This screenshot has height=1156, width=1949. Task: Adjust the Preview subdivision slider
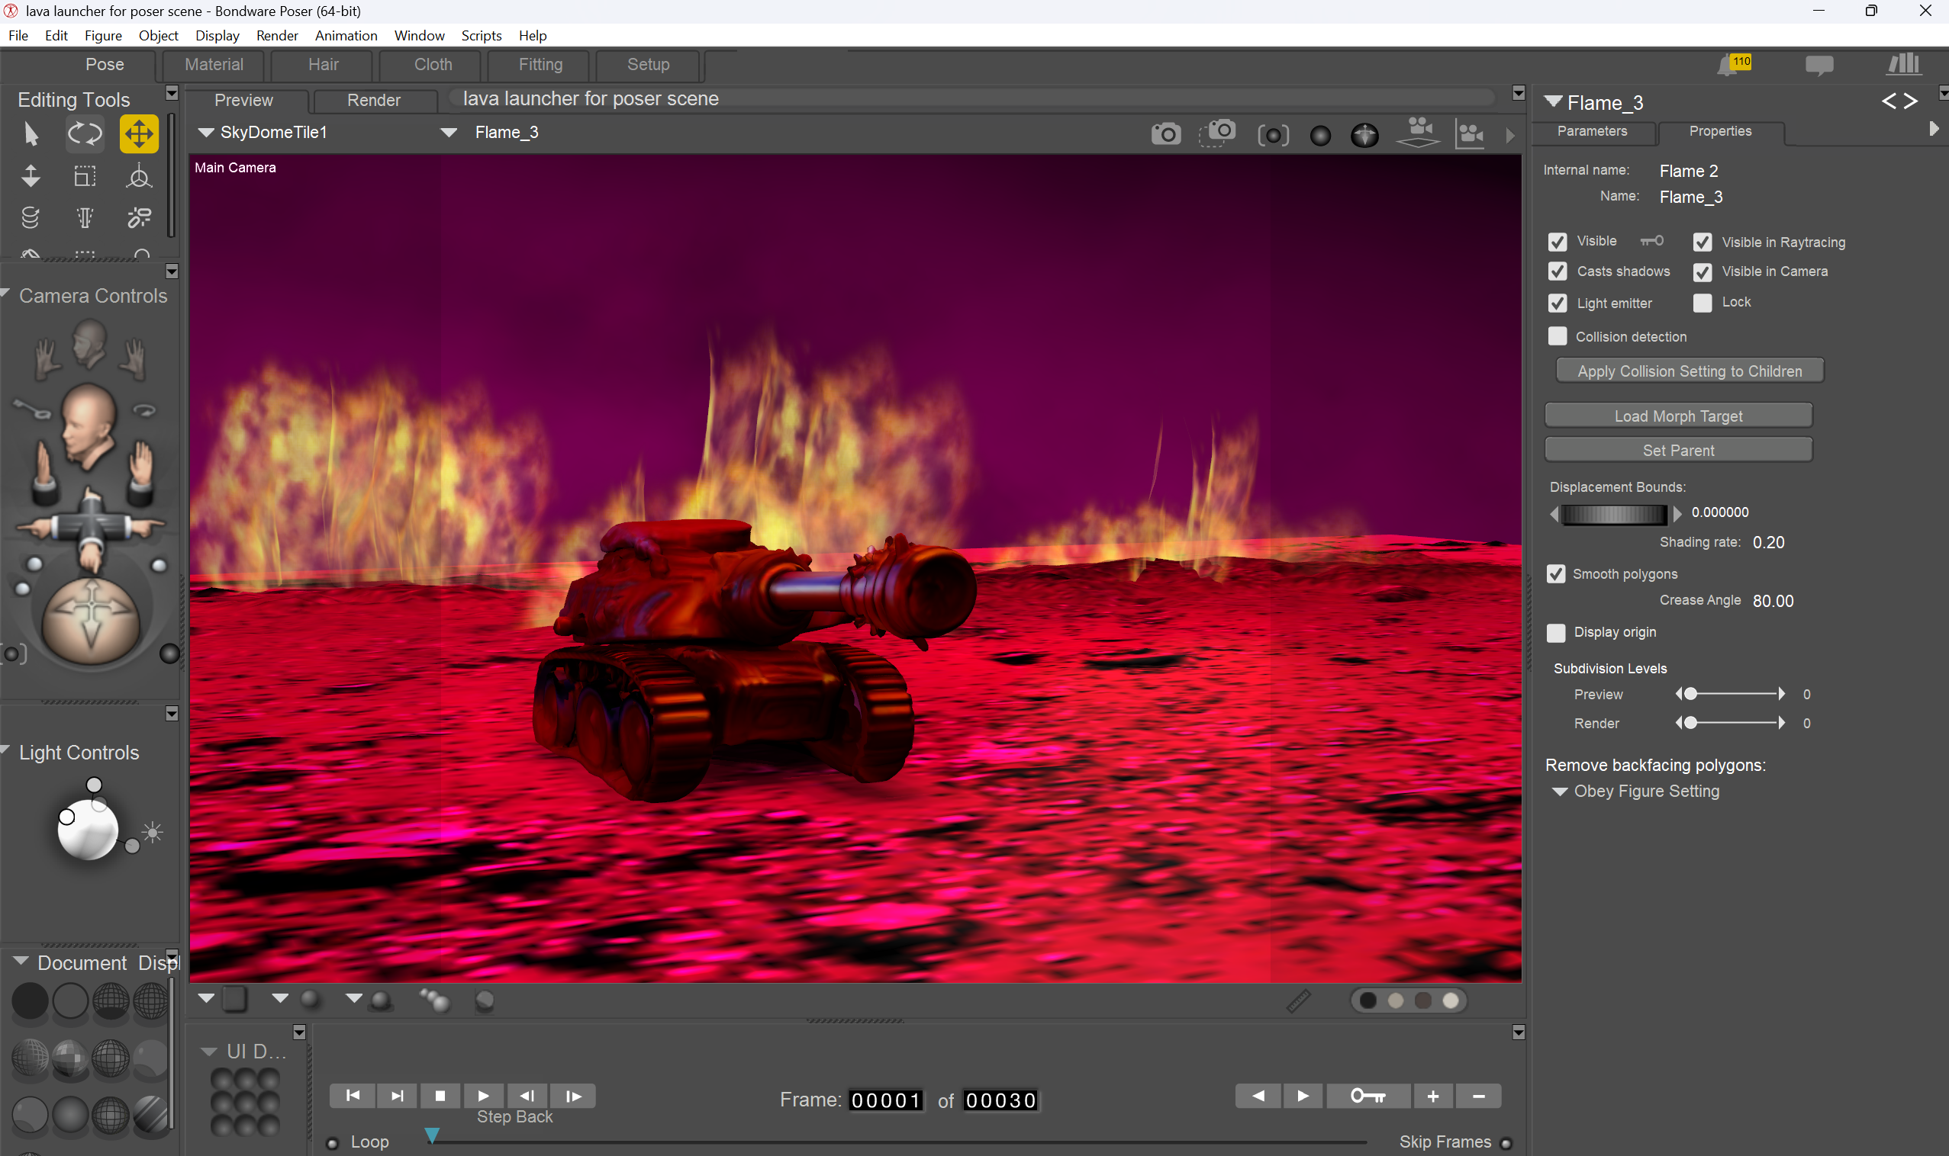pyautogui.click(x=1729, y=694)
